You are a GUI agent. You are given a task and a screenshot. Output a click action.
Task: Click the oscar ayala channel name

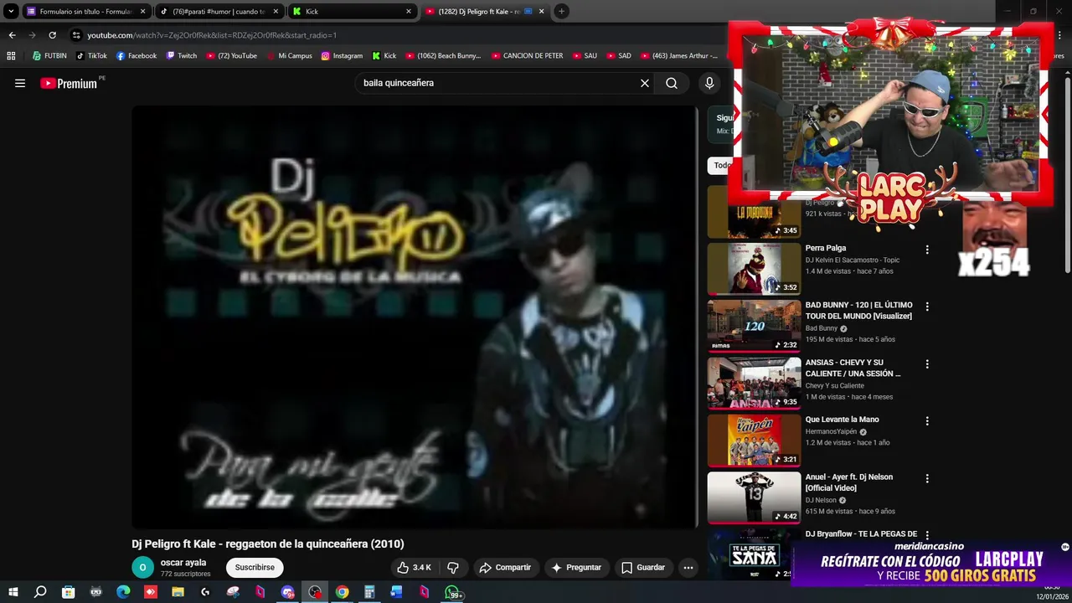coord(183,563)
